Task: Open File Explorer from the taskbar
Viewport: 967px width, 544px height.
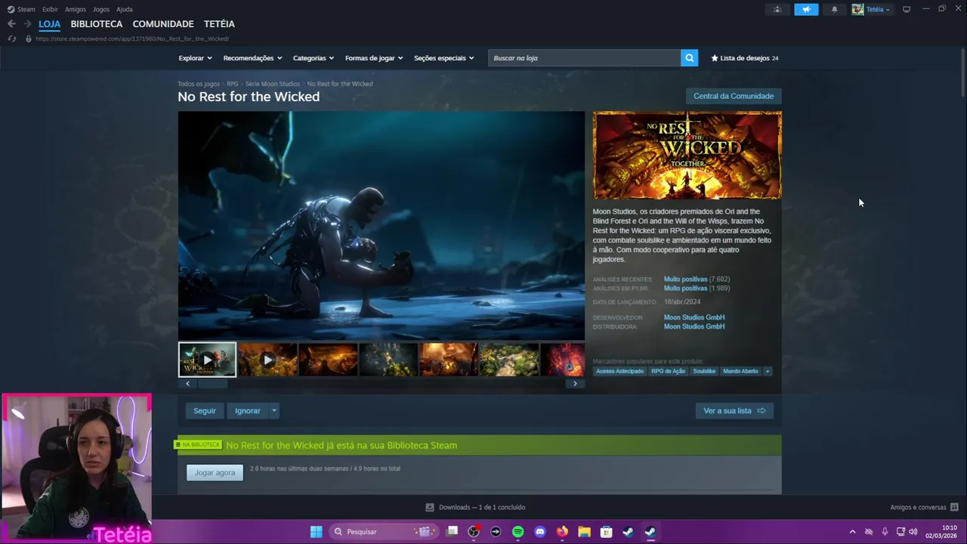Action: [x=584, y=531]
